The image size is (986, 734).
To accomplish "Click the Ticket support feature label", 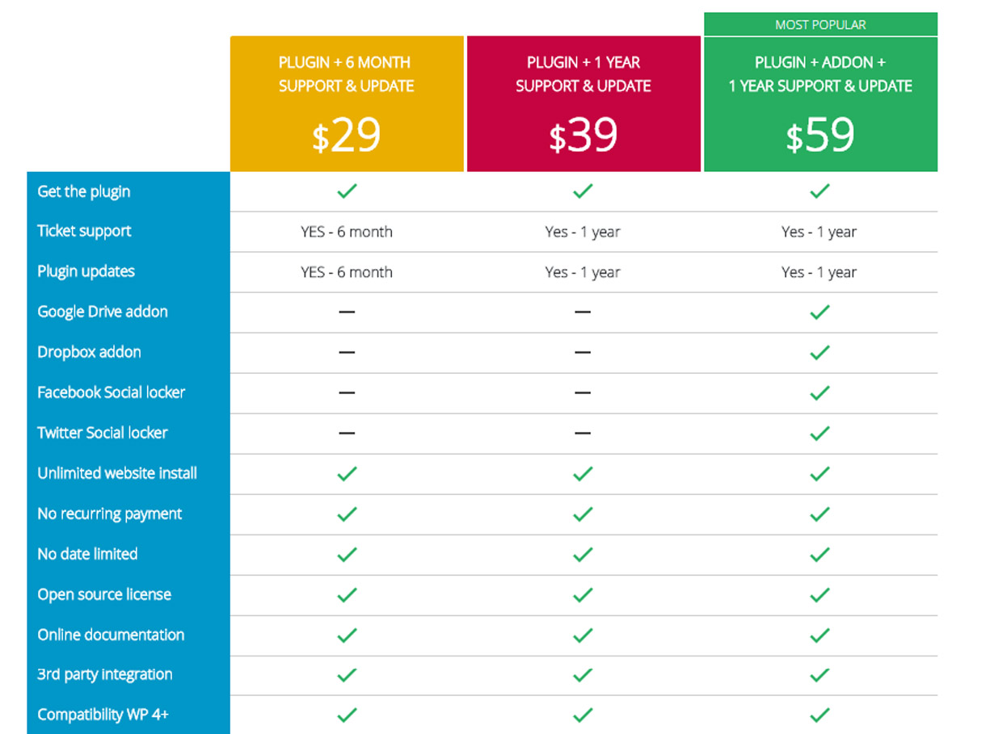I will [84, 232].
